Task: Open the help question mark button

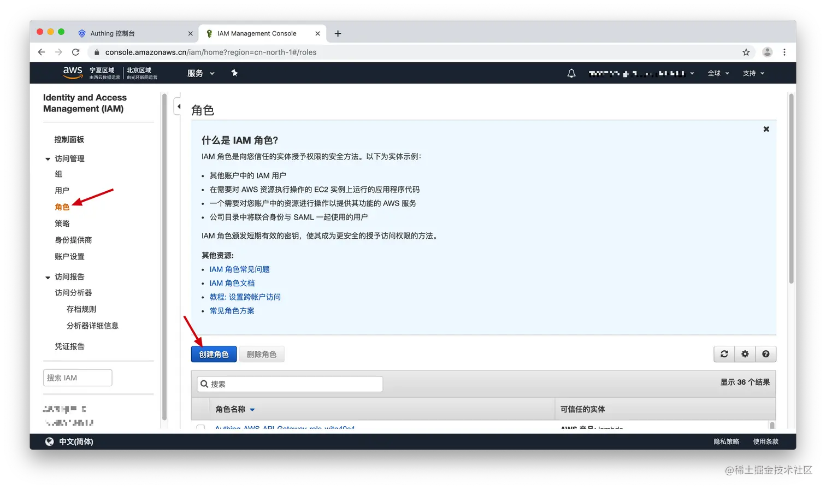Action: pyautogui.click(x=766, y=354)
